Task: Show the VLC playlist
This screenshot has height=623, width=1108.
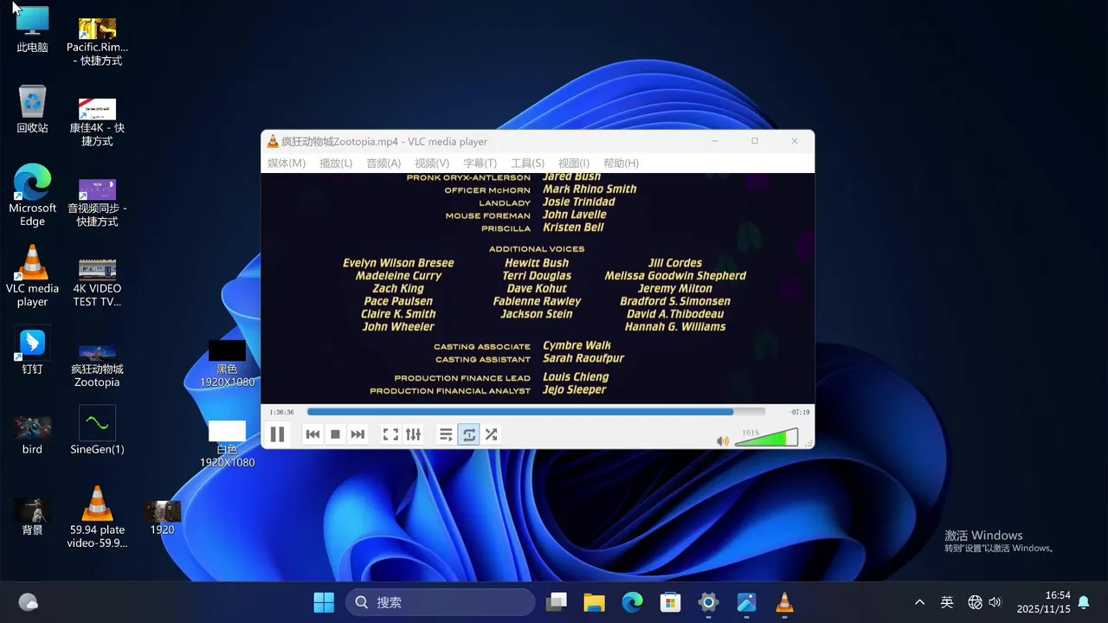Action: [x=446, y=434]
